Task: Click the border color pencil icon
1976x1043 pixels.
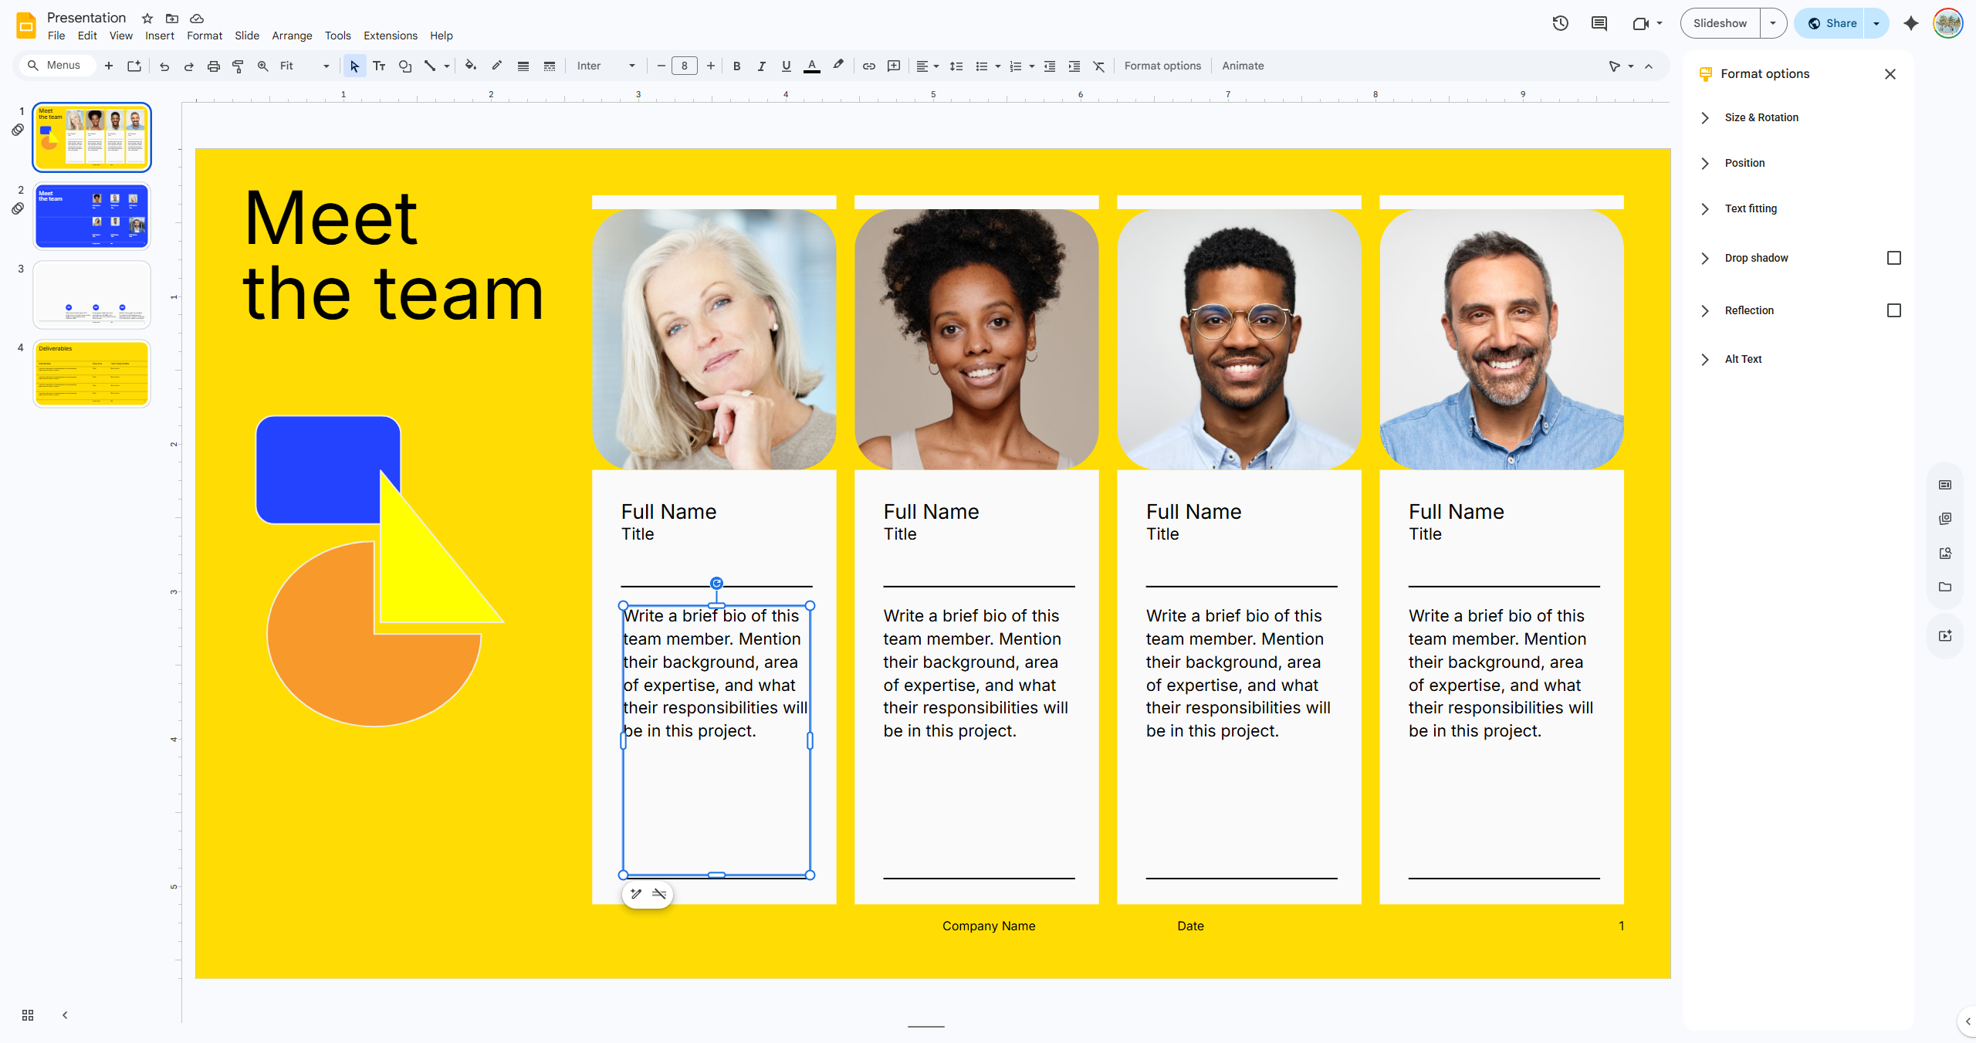Action: coord(496,66)
